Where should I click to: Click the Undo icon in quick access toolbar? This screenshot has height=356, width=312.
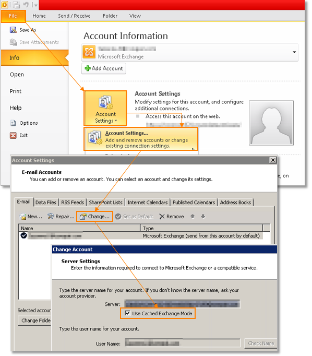click(x=26, y=5)
